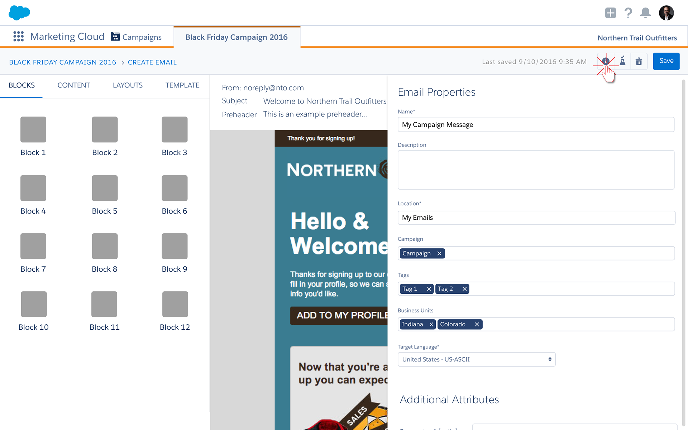Select the Block 1 icon

coord(33,129)
